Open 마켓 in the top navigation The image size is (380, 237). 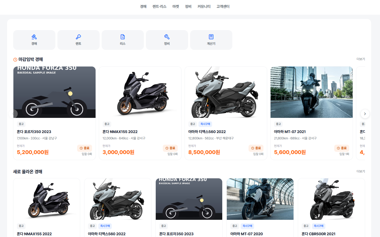176,7
